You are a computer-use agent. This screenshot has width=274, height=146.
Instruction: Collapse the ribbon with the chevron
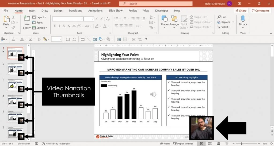coord(271,33)
